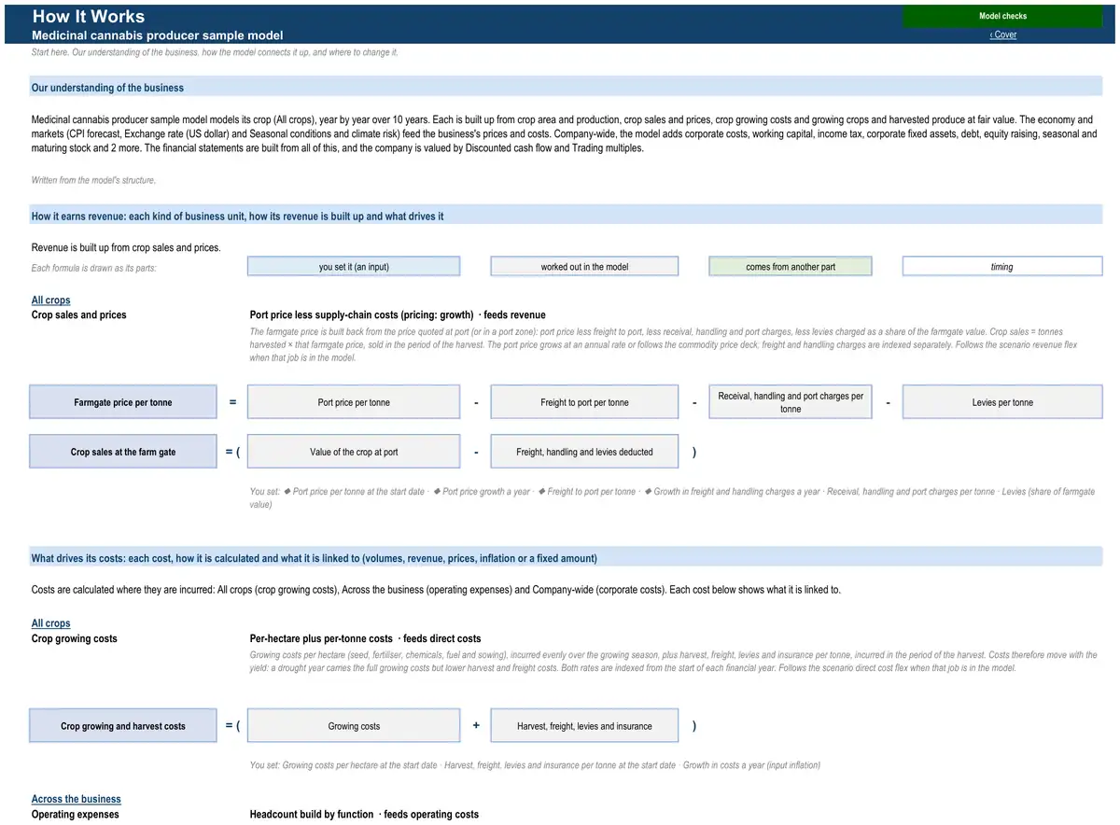
Task: Open the All crops link under revenue
Action: point(51,301)
